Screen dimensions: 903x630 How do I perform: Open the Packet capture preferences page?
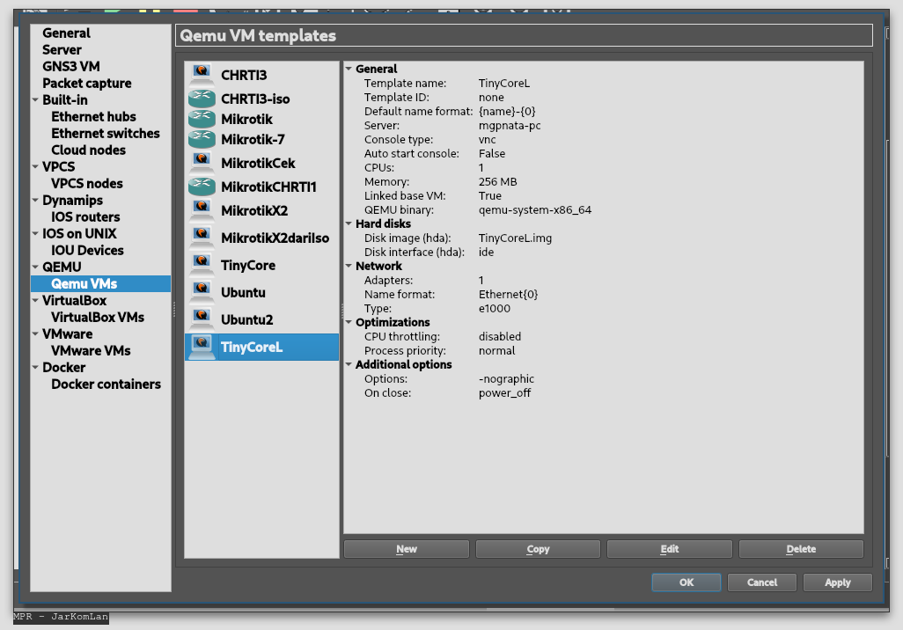[x=86, y=83]
